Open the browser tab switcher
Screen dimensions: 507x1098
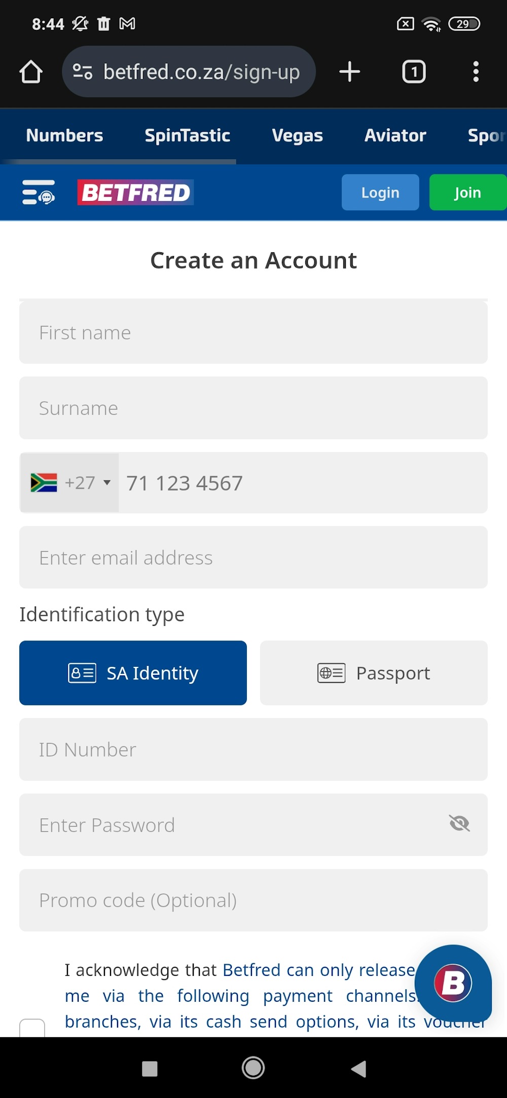[x=414, y=71]
